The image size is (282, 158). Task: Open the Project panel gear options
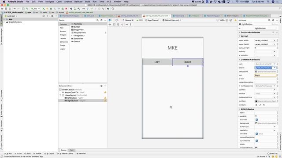[52, 16]
